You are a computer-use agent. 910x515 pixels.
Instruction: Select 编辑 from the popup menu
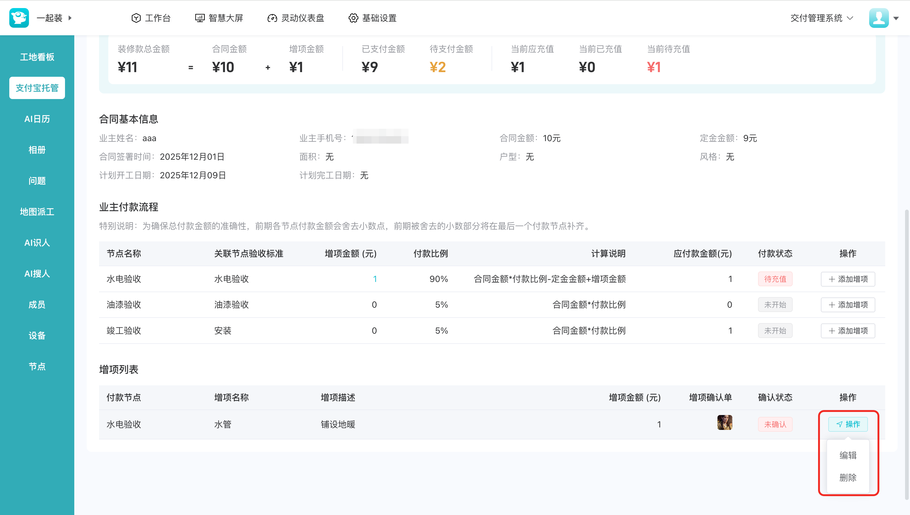(848, 455)
